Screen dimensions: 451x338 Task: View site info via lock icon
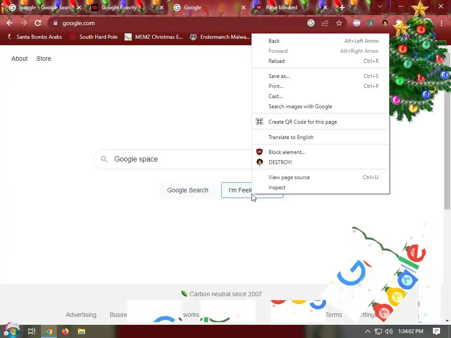[55, 23]
